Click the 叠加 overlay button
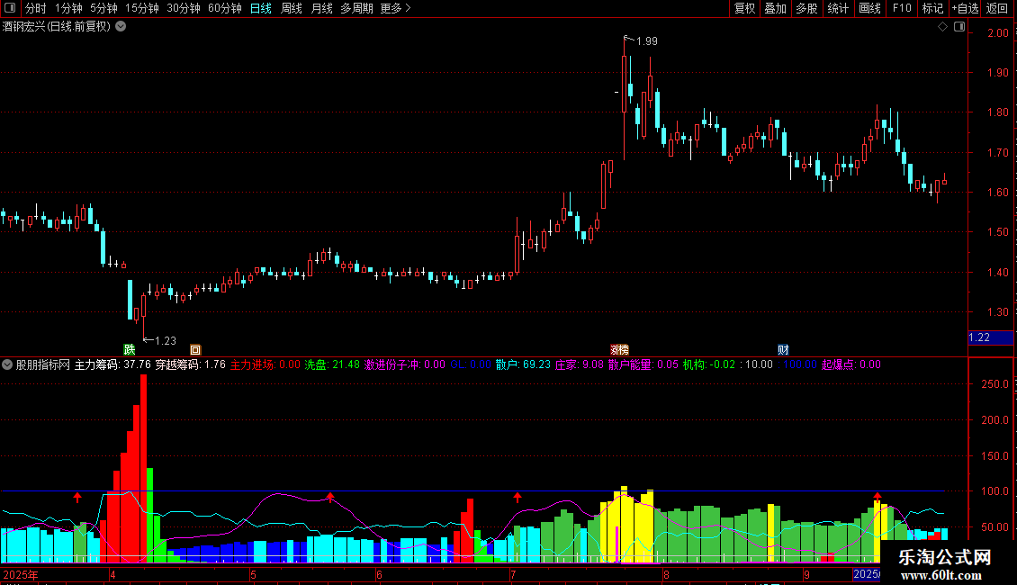1017x585 pixels. (775, 8)
